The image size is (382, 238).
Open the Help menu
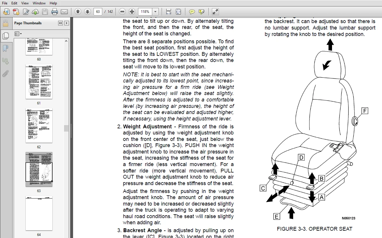point(53,3)
